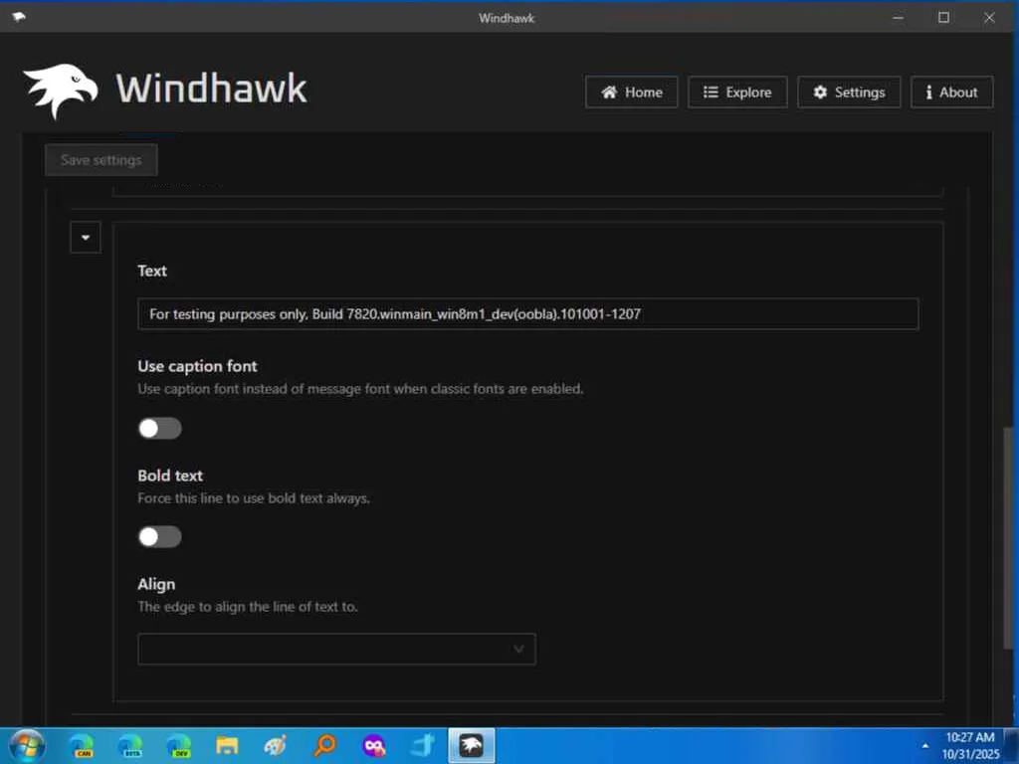Click the "Bold text" label
The width and height of the screenshot is (1019, 764).
170,476
